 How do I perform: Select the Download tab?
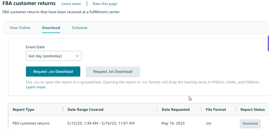point(51,28)
